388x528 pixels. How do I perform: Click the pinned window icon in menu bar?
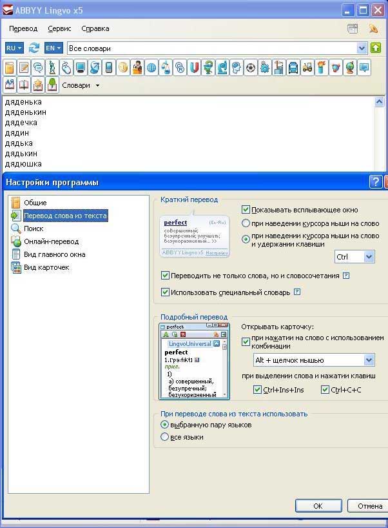coord(353,28)
